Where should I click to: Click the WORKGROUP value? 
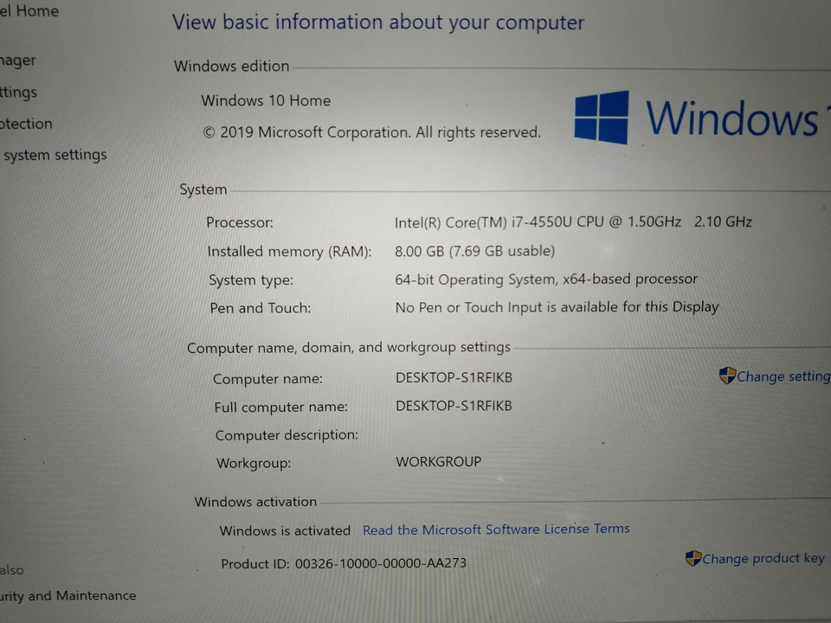[x=438, y=461]
